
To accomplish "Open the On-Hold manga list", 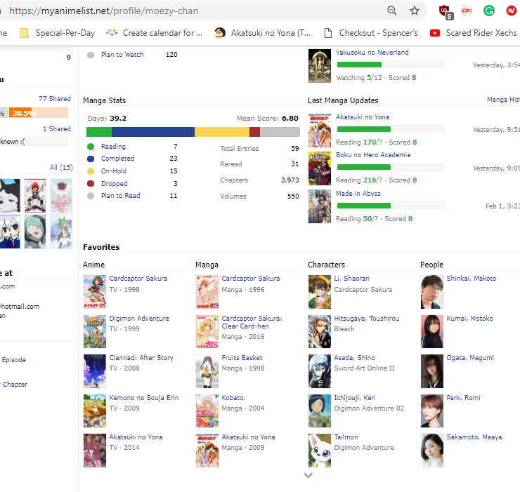I will pos(113,171).
